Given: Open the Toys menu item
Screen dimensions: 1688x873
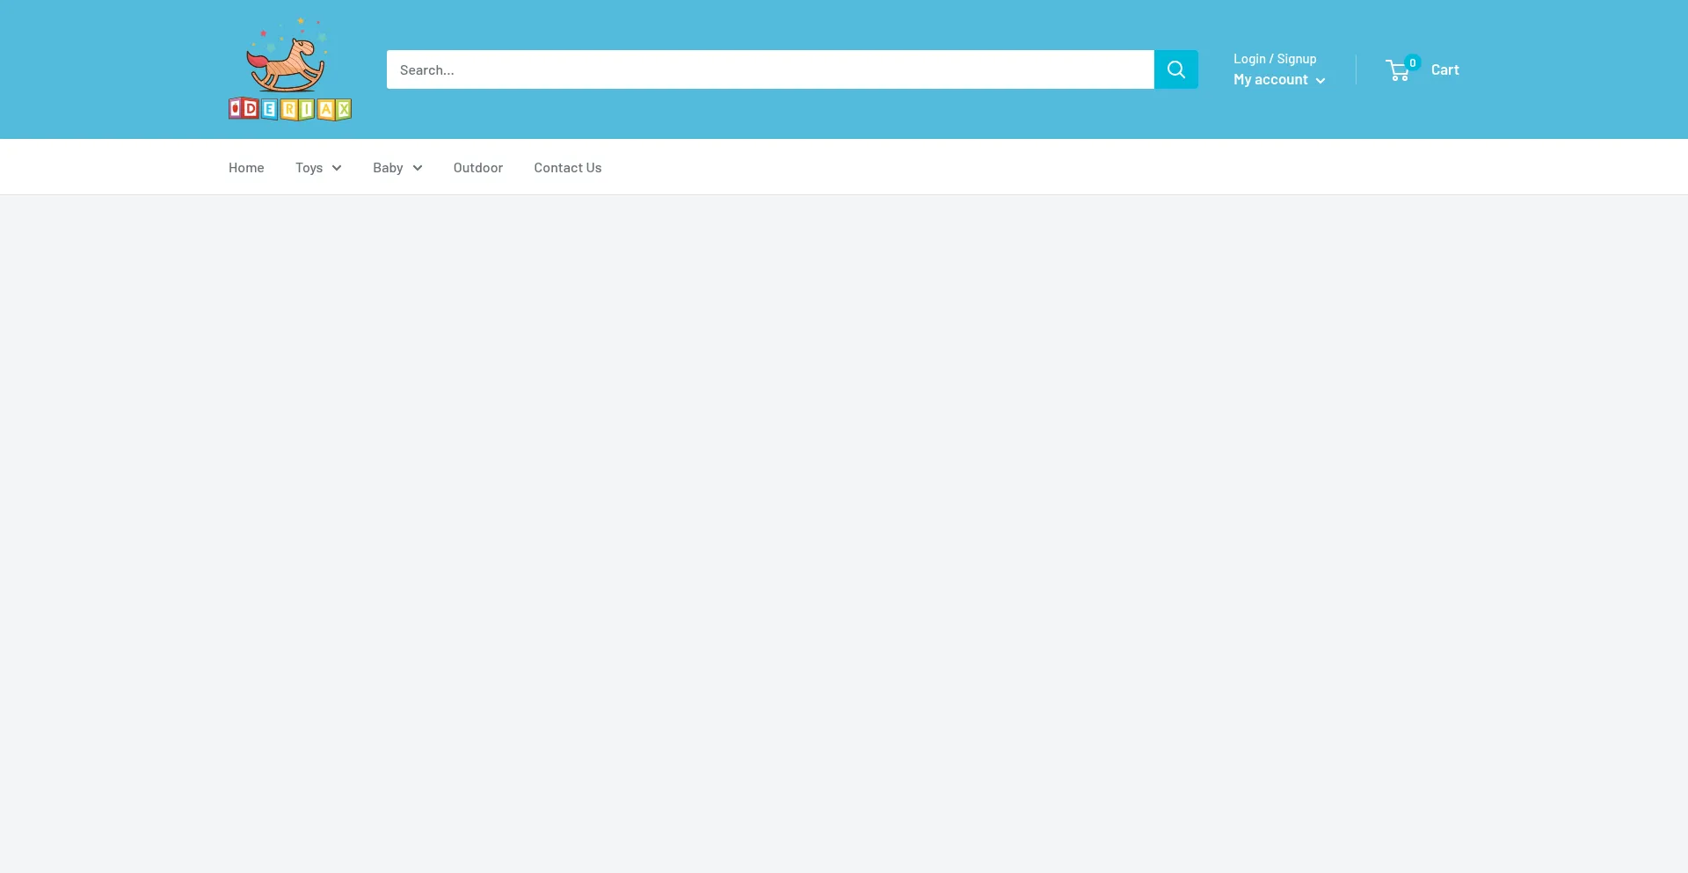Looking at the screenshot, I should [x=309, y=168].
